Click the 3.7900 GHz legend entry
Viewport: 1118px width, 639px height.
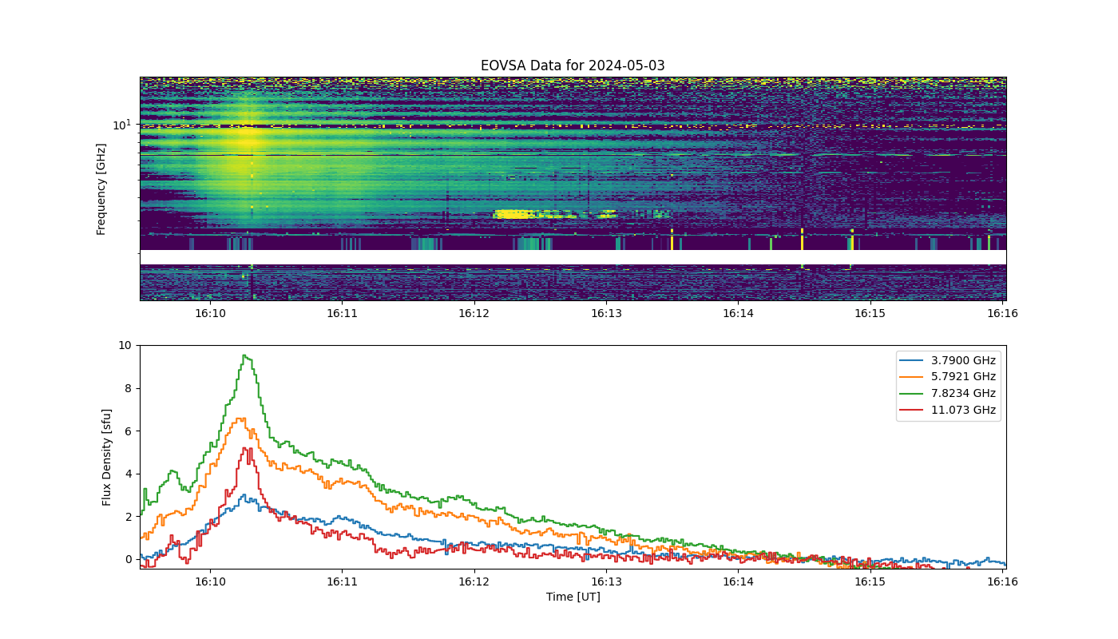[949, 360]
